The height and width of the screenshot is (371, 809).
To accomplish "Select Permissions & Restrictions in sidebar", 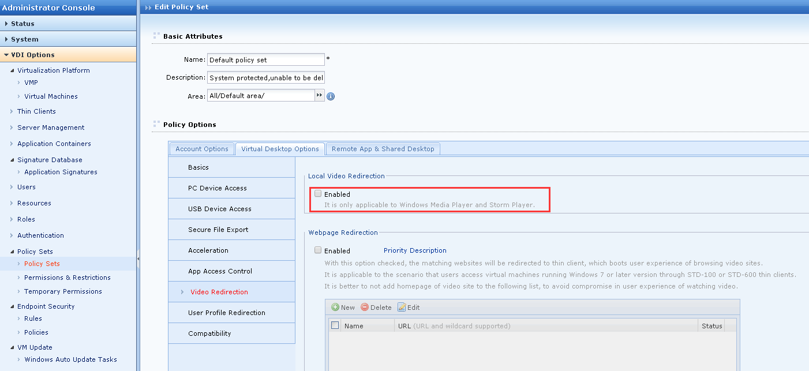I will point(68,278).
